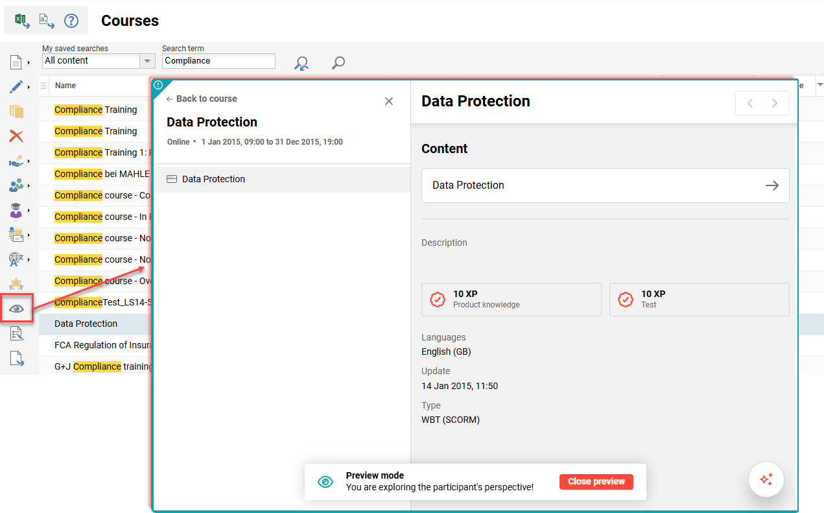824x513 pixels.
Task: Go to next item with right chevron
Action: (775, 103)
